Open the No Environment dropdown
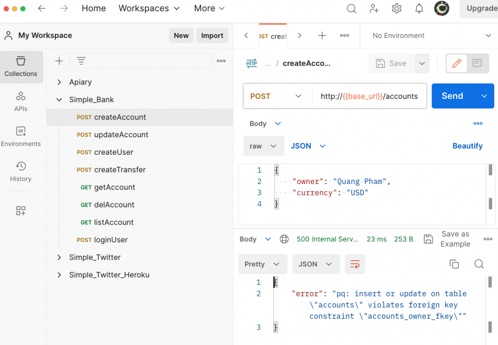Image resolution: width=498 pixels, height=345 pixels. tap(431, 36)
